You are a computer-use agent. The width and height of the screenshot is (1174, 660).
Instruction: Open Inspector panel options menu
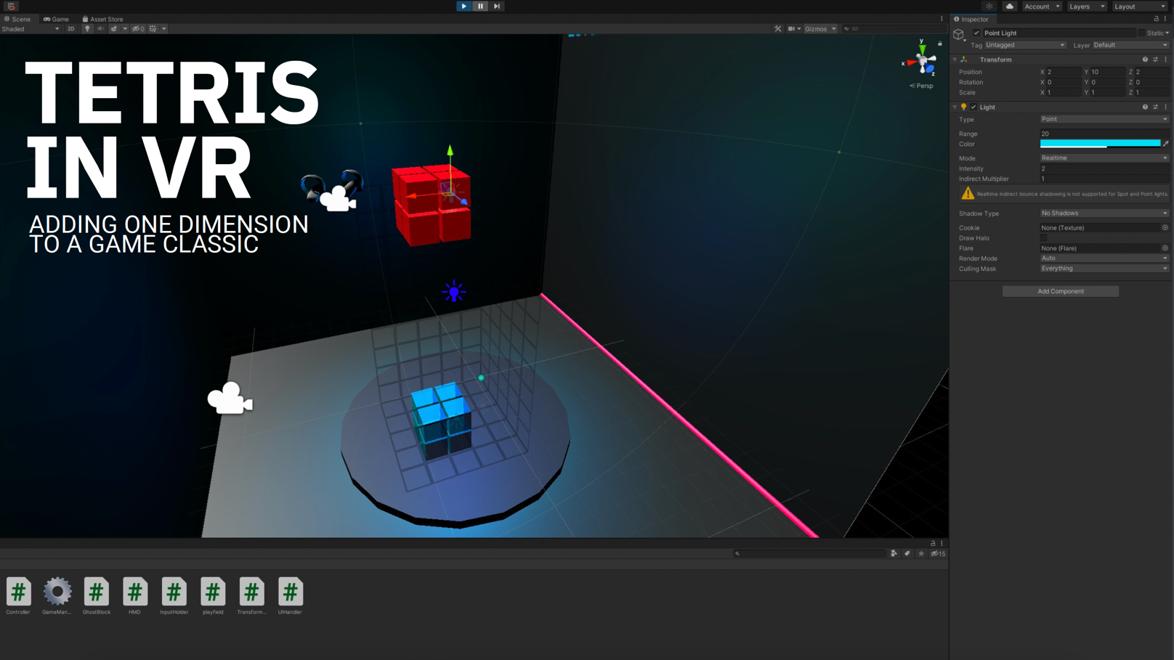point(1166,19)
